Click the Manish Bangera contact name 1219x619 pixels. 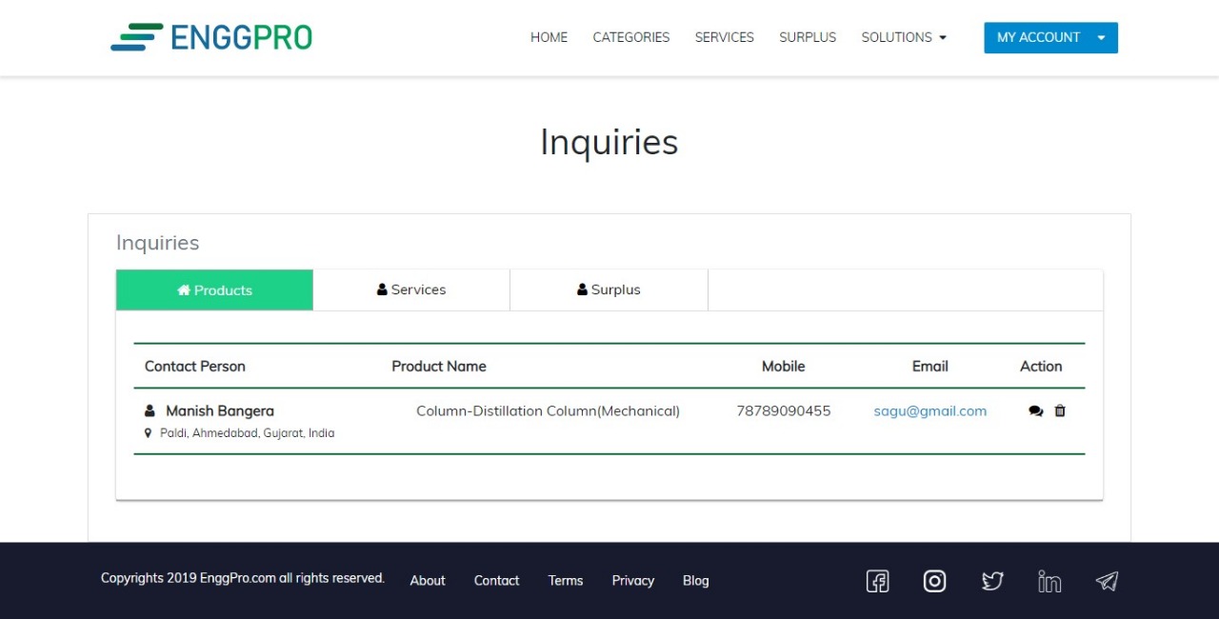pyautogui.click(x=219, y=411)
